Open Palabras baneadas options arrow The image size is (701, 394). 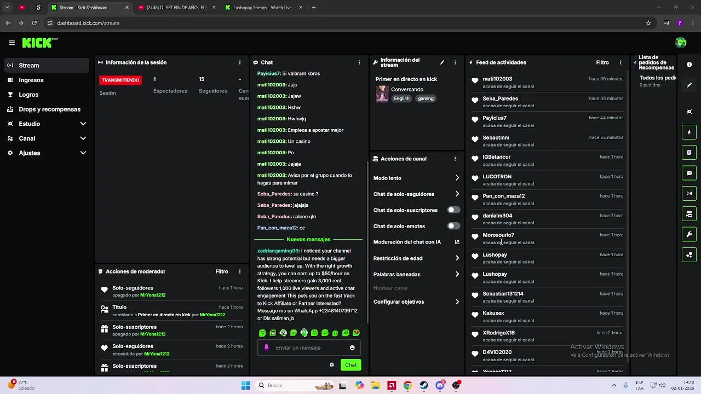click(457, 274)
